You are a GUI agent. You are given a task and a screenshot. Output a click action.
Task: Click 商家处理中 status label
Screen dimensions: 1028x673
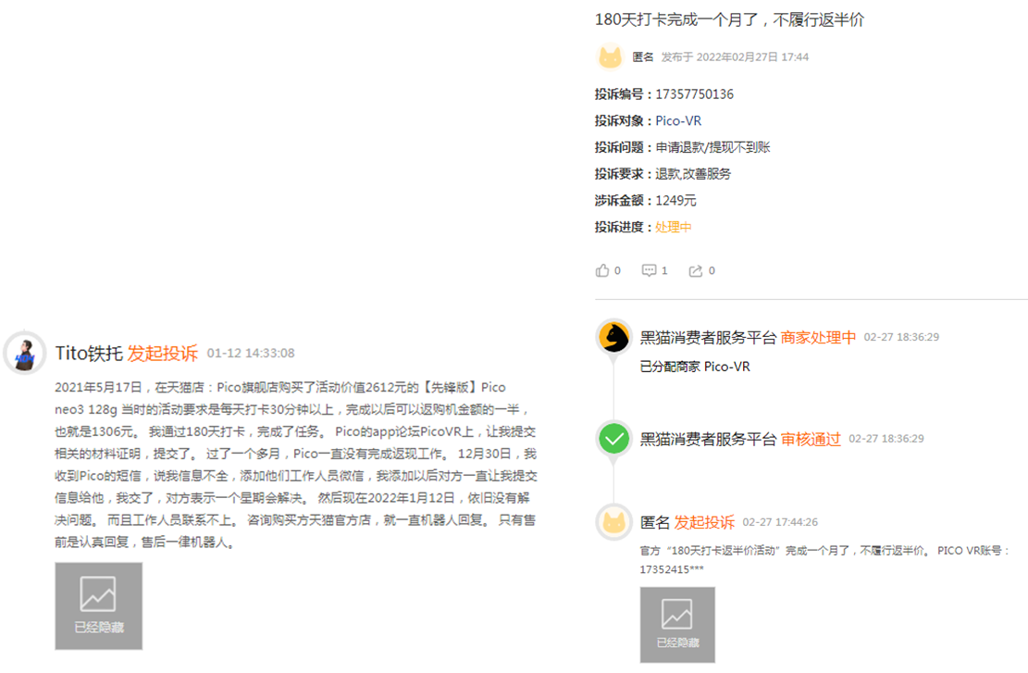click(818, 337)
